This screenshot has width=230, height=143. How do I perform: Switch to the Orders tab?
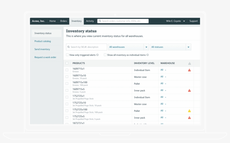pos(63,21)
